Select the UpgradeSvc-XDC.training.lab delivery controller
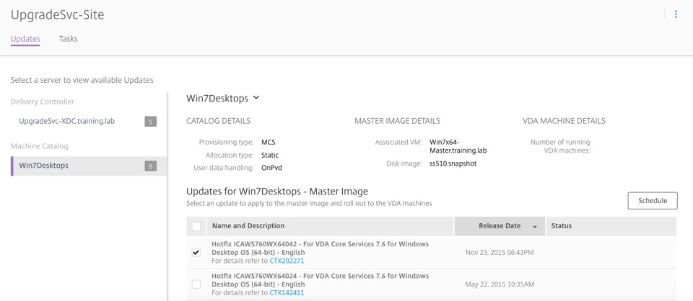 point(66,121)
